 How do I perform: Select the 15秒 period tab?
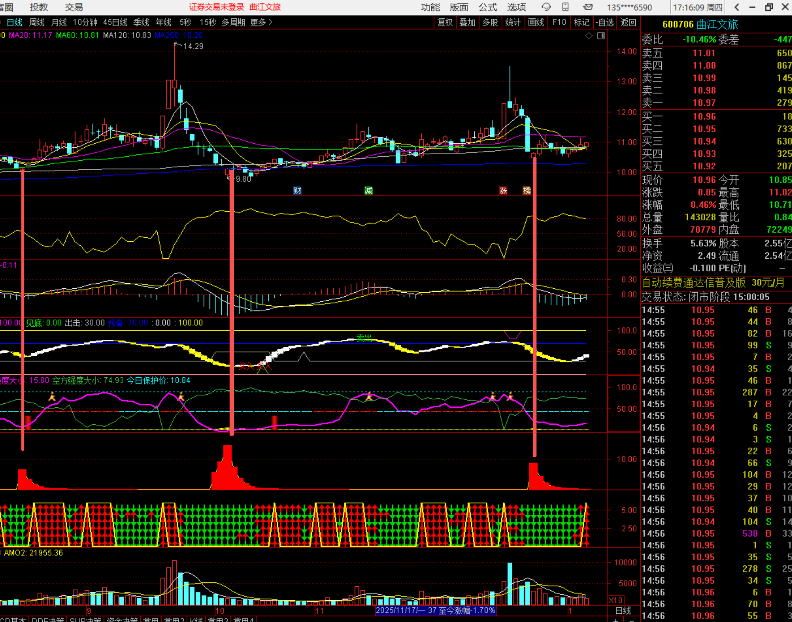(x=208, y=22)
